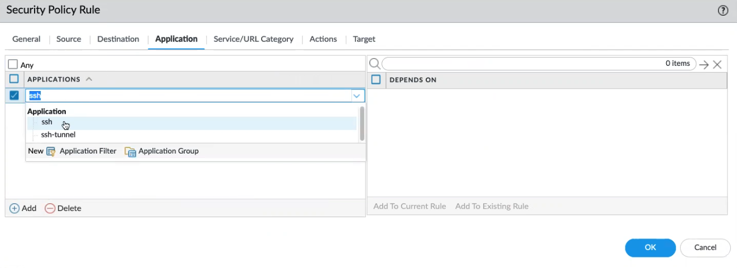Uncheck the ssh row checkbox
Image resolution: width=737 pixels, height=268 pixels.
(15, 95)
